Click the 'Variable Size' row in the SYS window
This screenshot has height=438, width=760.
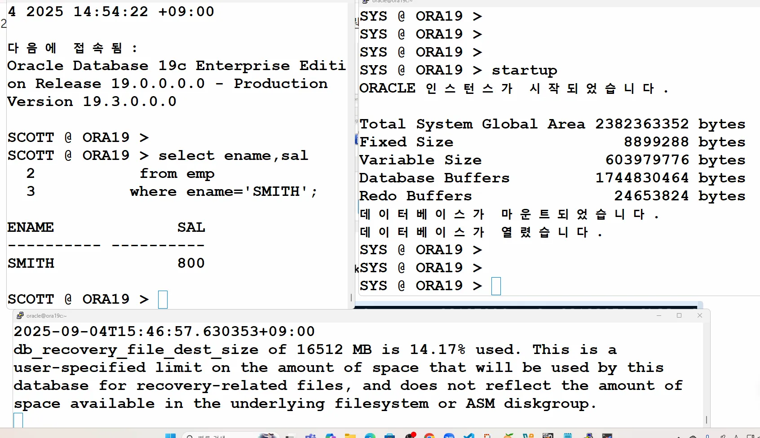click(x=552, y=160)
